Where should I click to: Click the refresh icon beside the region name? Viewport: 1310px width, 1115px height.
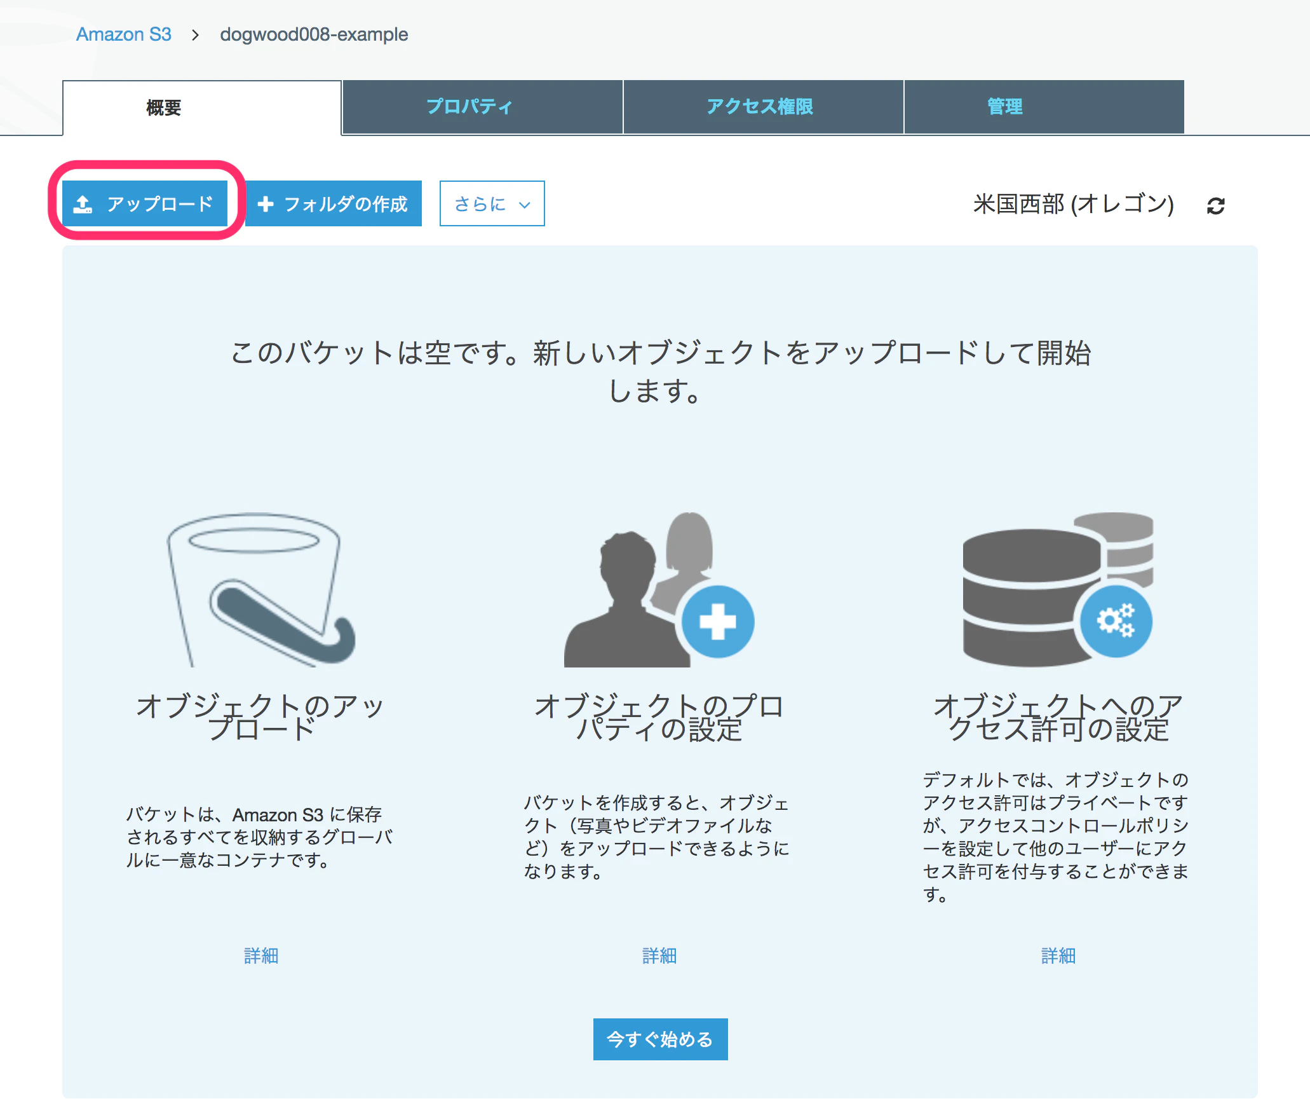point(1215,205)
